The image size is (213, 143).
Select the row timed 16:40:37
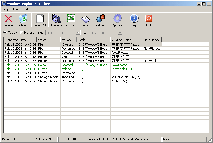pyautogui.click(x=83, y=61)
